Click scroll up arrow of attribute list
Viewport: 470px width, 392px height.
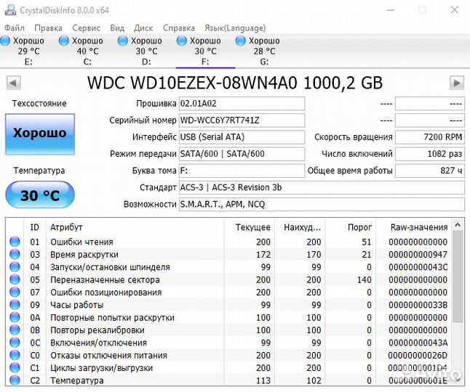tap(458, 225)
